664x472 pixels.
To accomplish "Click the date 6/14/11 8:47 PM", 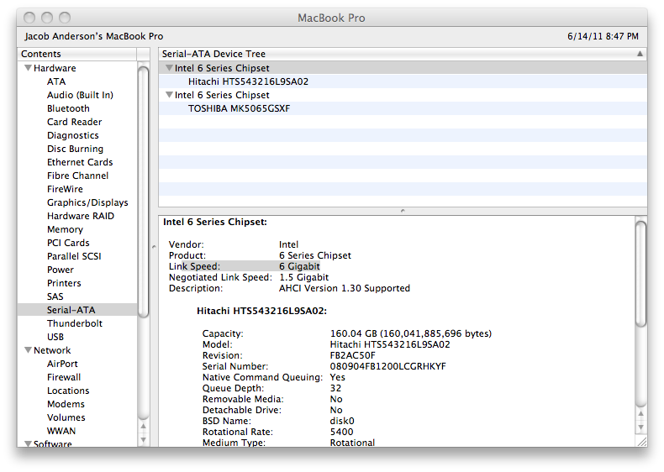I will pyautogui.click(x=603, y=36).
